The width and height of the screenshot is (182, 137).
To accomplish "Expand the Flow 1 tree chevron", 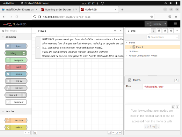I will pyautogui.click(x=130, y=47).
